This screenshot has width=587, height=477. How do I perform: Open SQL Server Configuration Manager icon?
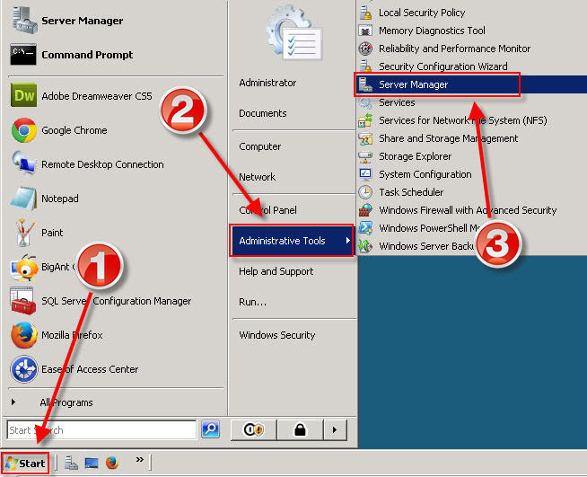23,301
